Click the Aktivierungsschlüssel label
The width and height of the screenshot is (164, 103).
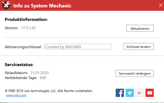pyautogui.click(x=23, y=47)
